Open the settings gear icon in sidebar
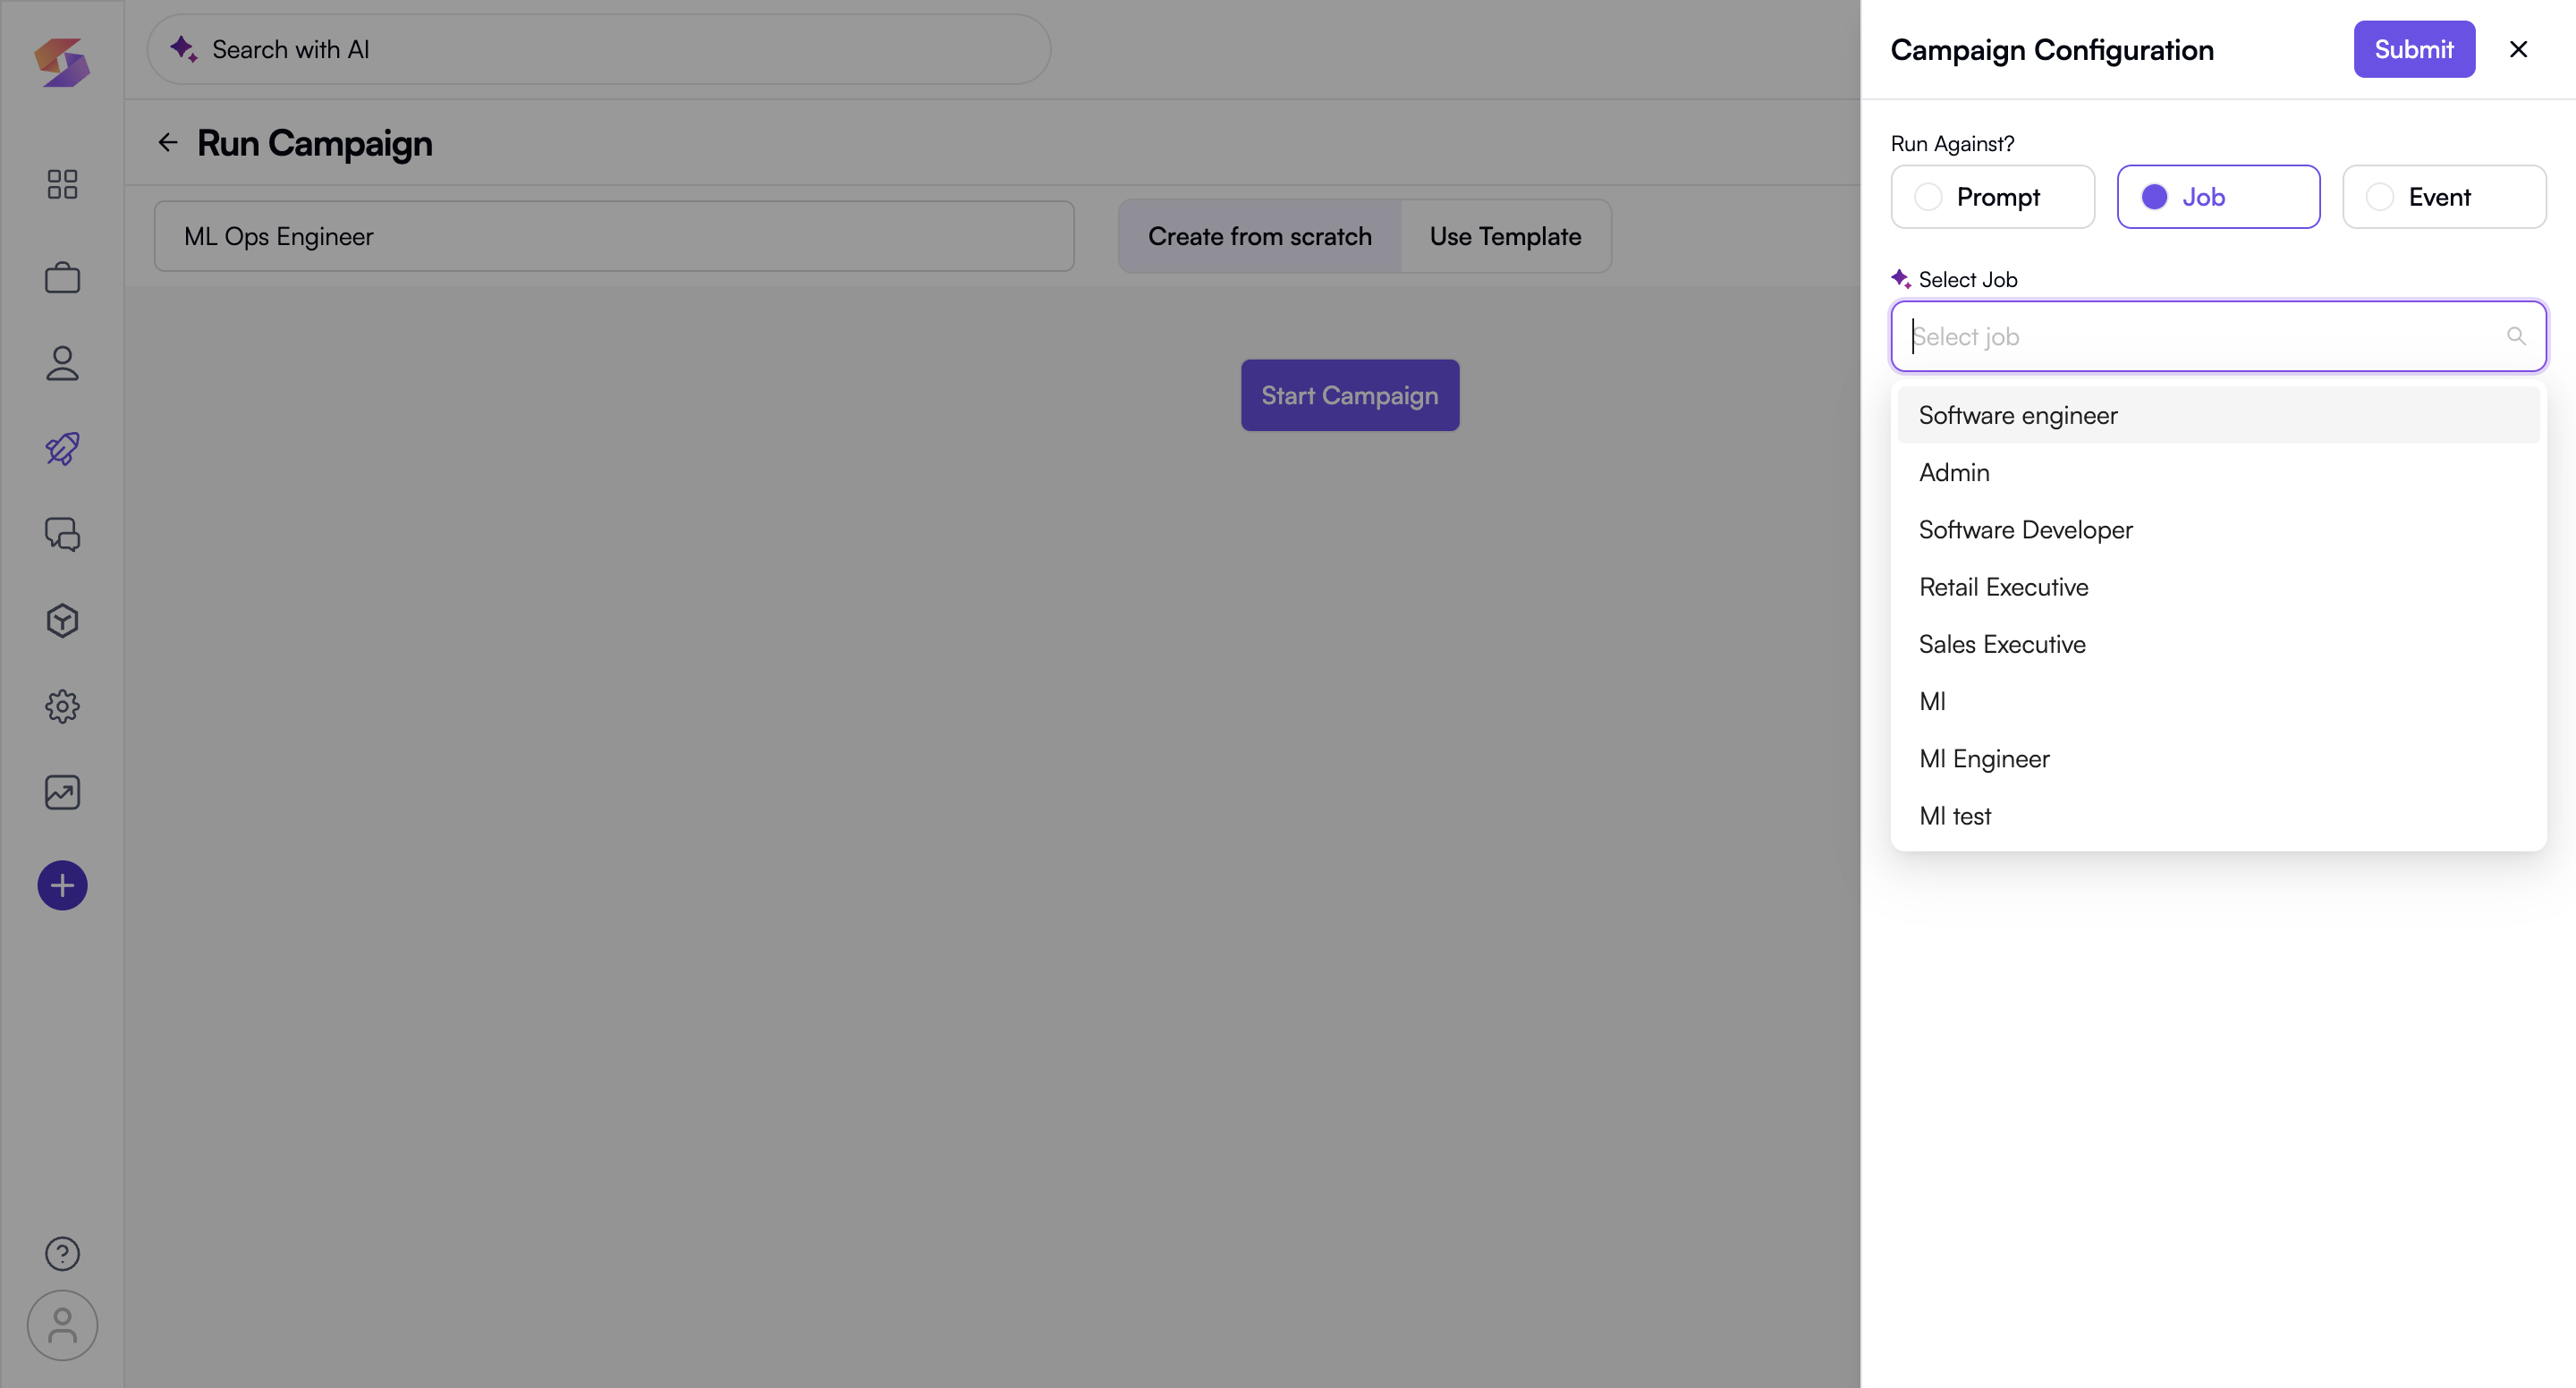 pyautogui.click(x=62, y=706)
